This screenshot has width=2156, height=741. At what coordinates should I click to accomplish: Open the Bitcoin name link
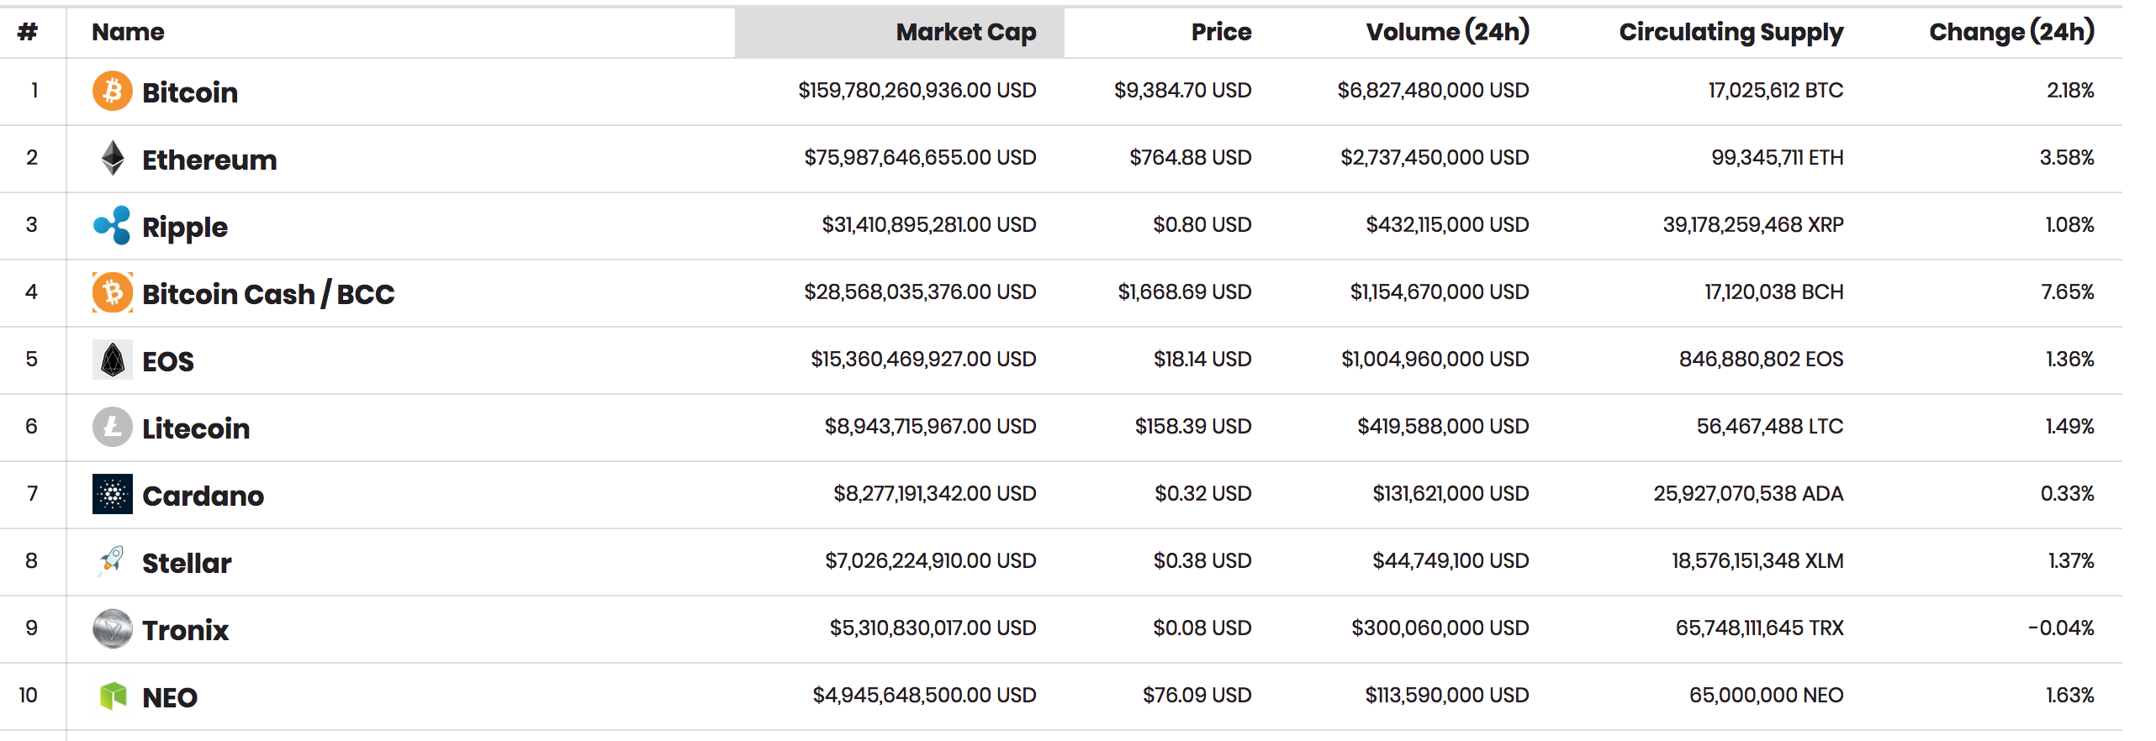(190, 92)
